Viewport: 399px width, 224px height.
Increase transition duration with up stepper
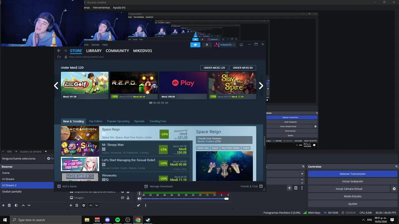tap(302, 180)
